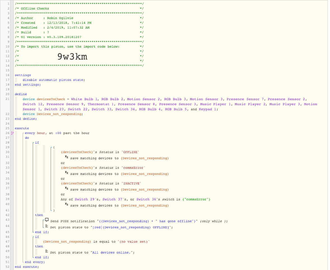
Task: Click the 'Switch 34' device
Action: 125,109
